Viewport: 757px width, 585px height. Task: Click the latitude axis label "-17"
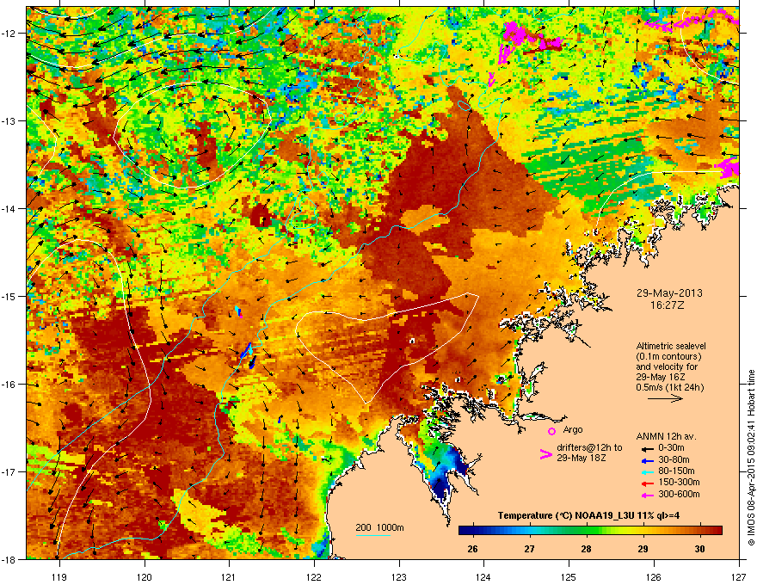click(9, 471)
